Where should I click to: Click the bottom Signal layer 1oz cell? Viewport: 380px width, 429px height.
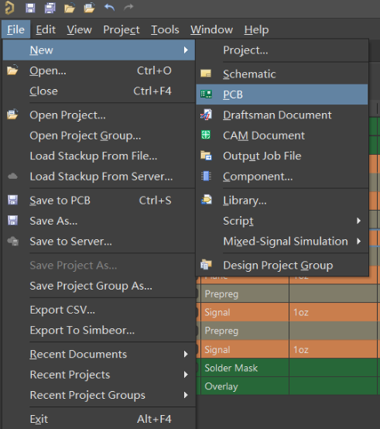point(333,349)
